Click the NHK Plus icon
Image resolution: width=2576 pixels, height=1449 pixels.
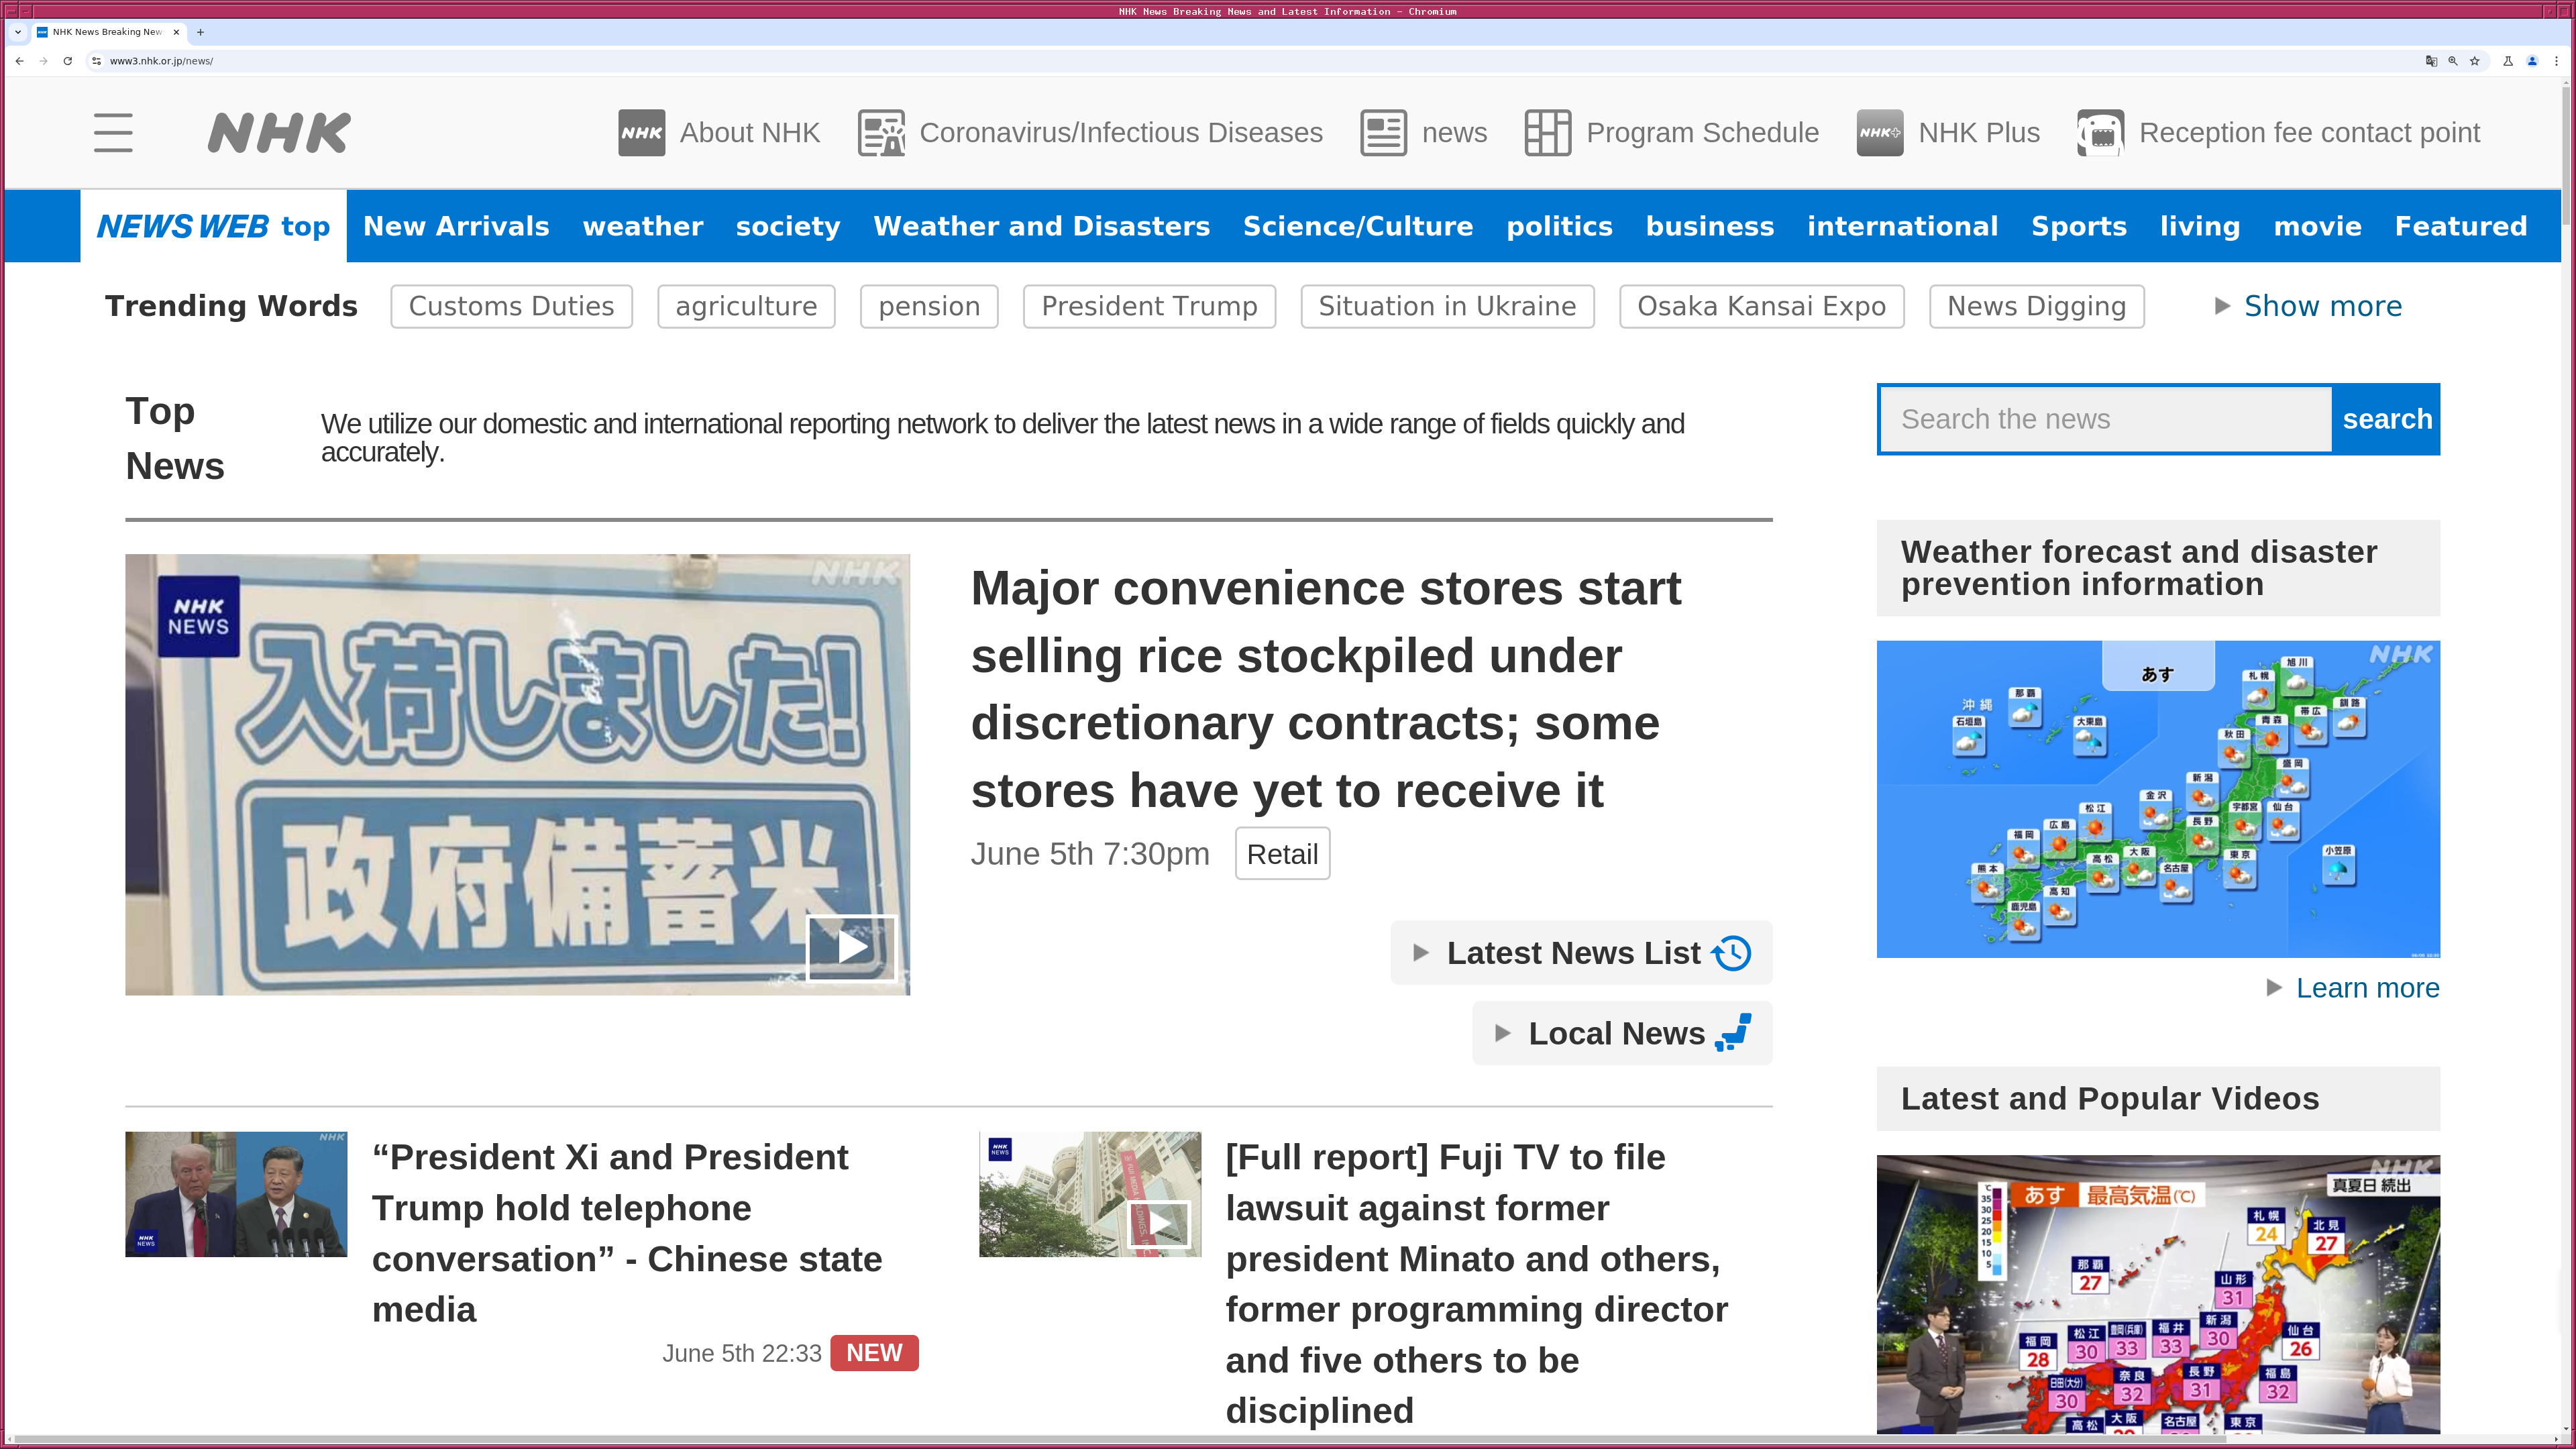tap(1879, 133)
